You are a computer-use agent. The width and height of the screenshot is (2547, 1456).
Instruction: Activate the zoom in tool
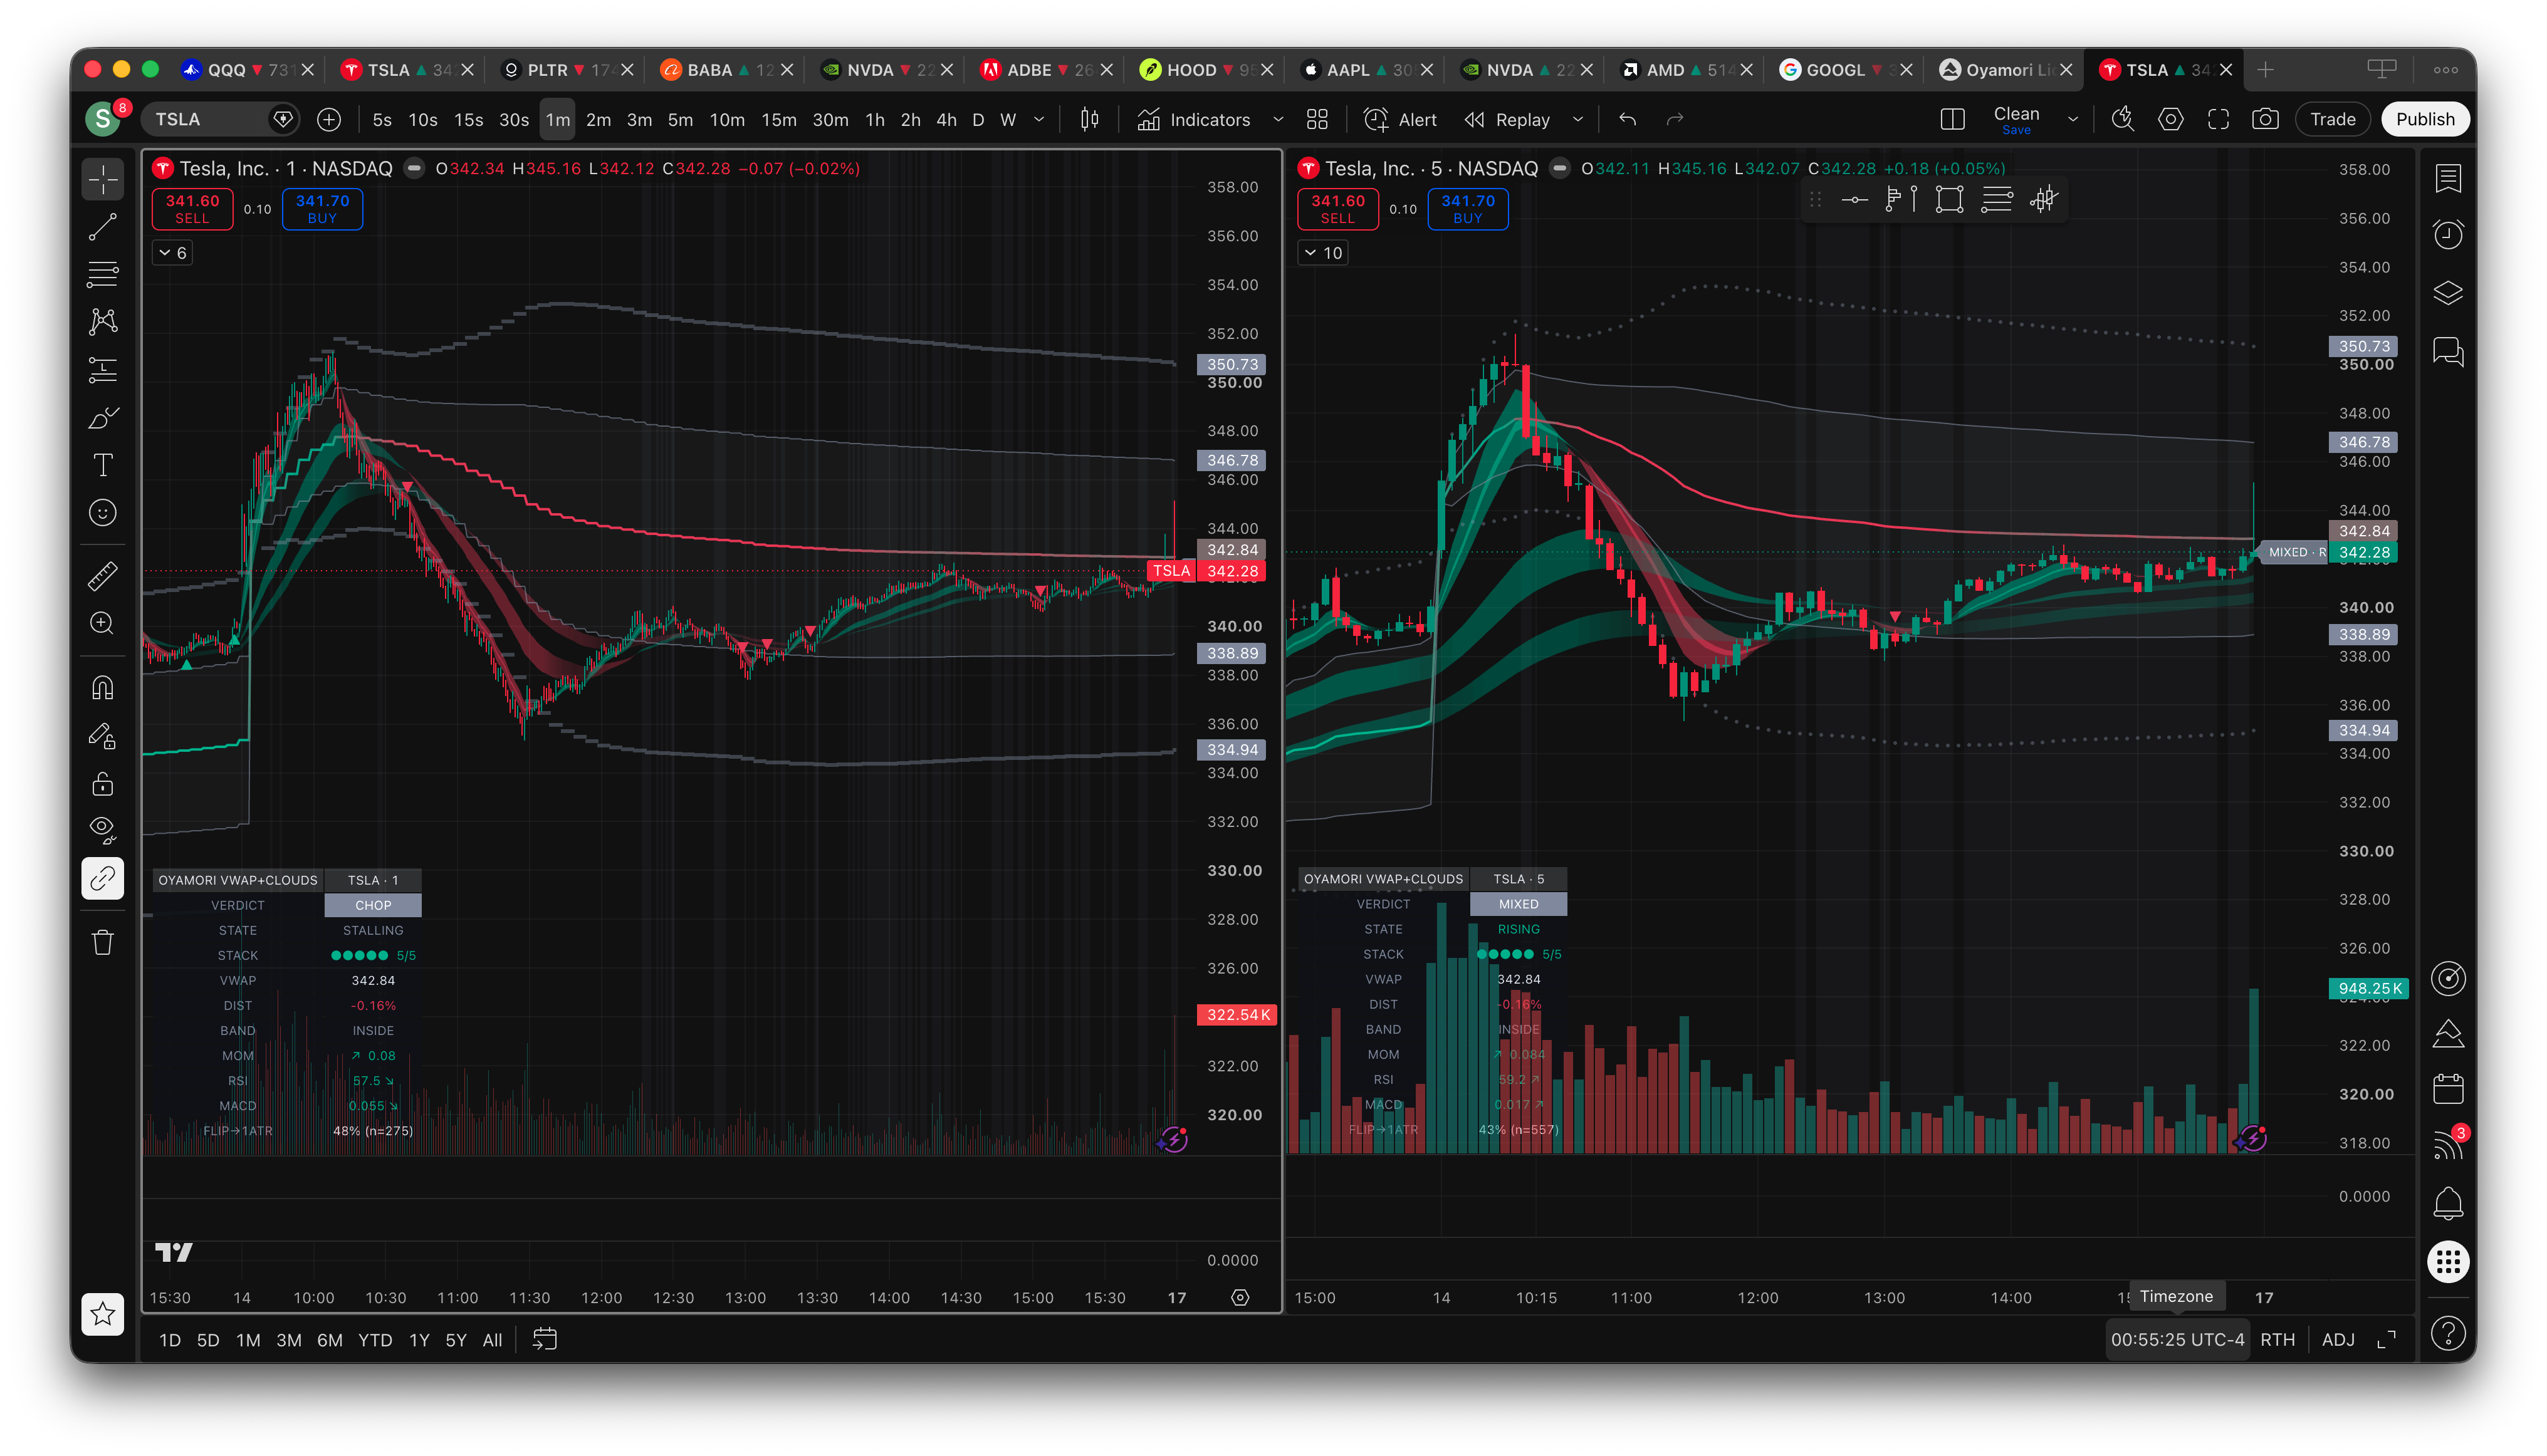click(103, 623)
